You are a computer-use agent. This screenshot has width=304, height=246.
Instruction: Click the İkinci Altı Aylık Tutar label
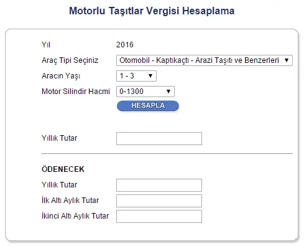click(x=75, y=216)
